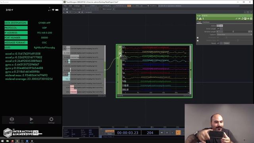
Task: Click the timeline ruler scrub bar
Action: point(142,127)
